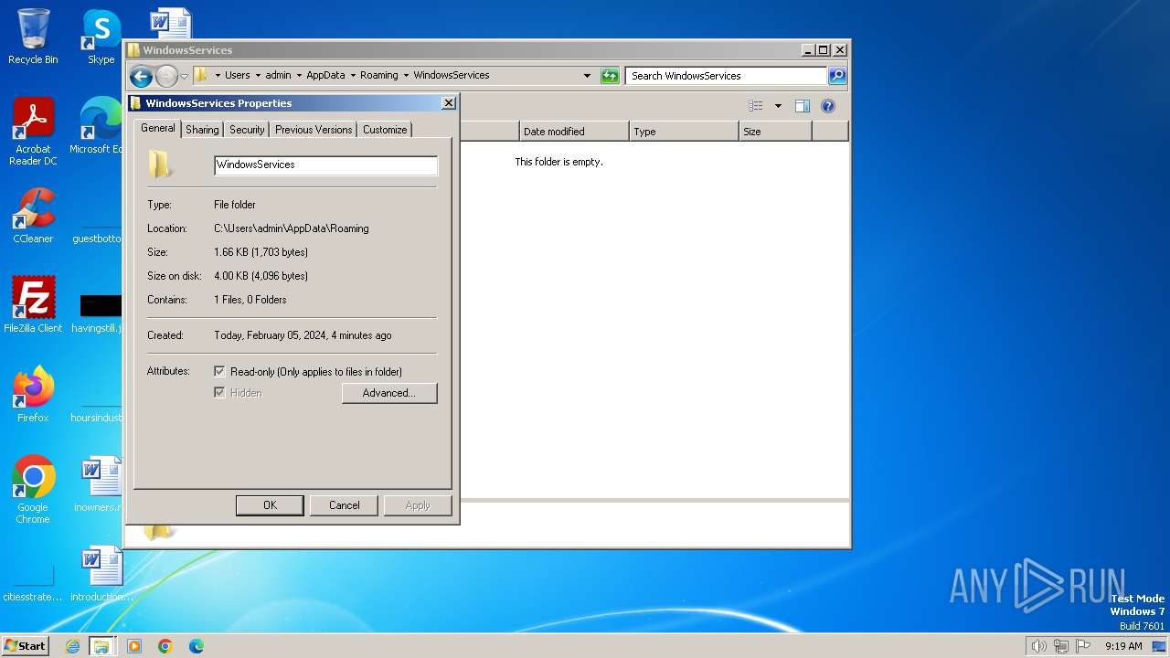
Task: Expand the views options dropdown arrow
Action: 778,106
